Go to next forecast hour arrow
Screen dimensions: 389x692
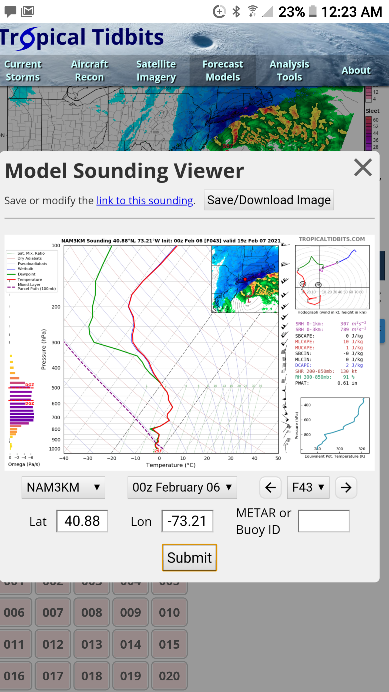346,487
